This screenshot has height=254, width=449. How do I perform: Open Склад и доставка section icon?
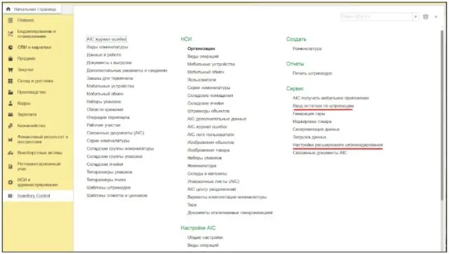[11, 81]
